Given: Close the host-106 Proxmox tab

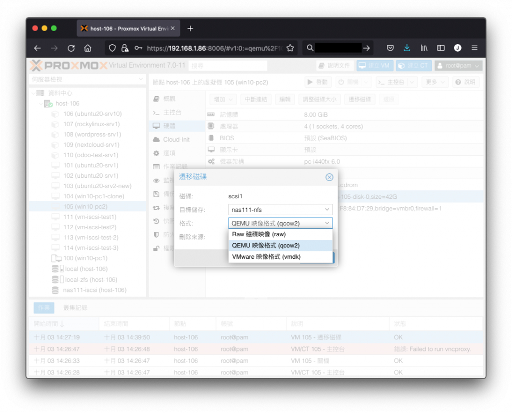Looking at the screenshot, I should [172, 29].
